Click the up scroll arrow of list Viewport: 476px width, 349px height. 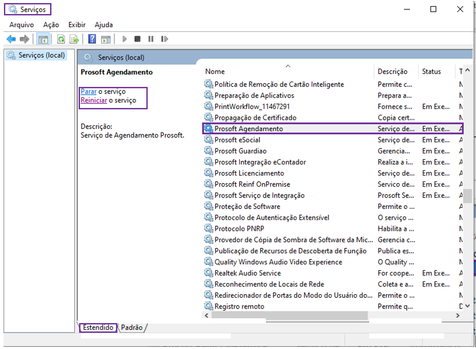pos(468,70)
